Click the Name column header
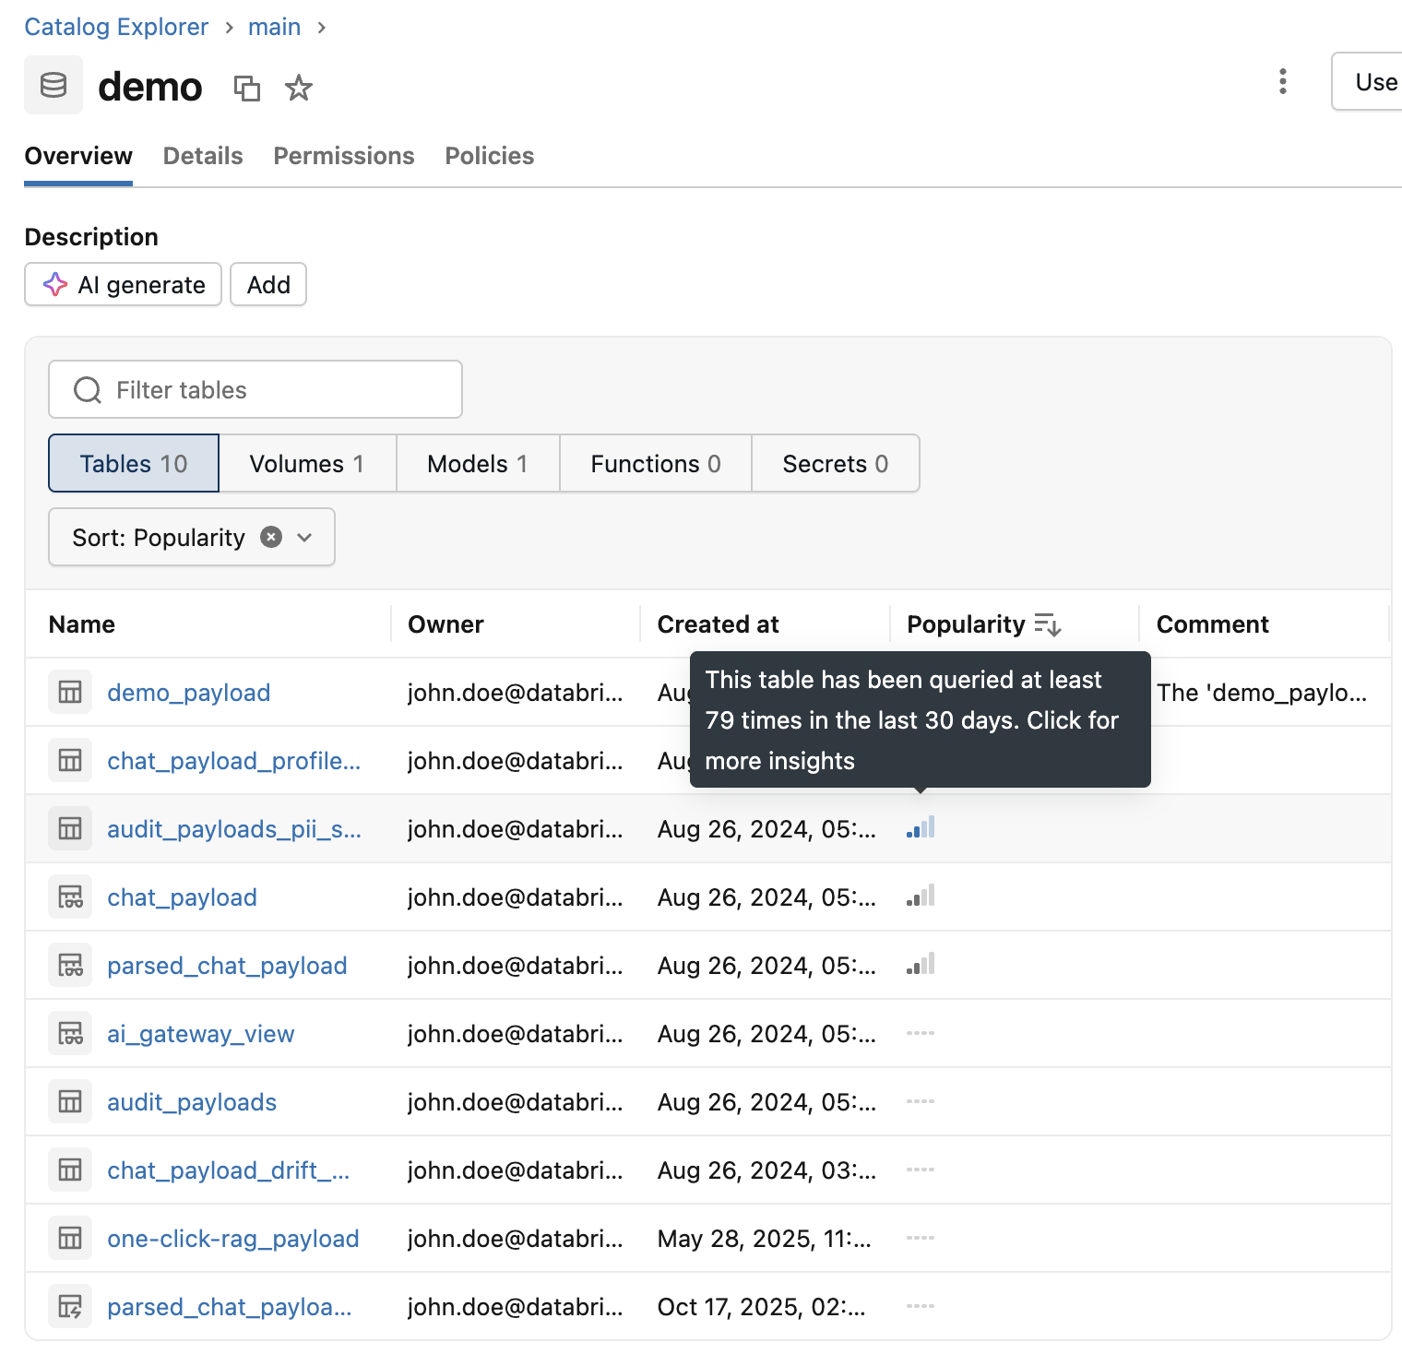 click(x=82, y=624)
